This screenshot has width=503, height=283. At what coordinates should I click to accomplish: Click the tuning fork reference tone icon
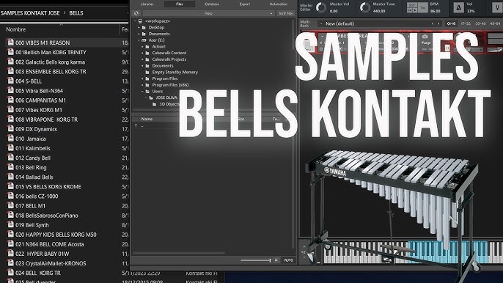(498, 7)
